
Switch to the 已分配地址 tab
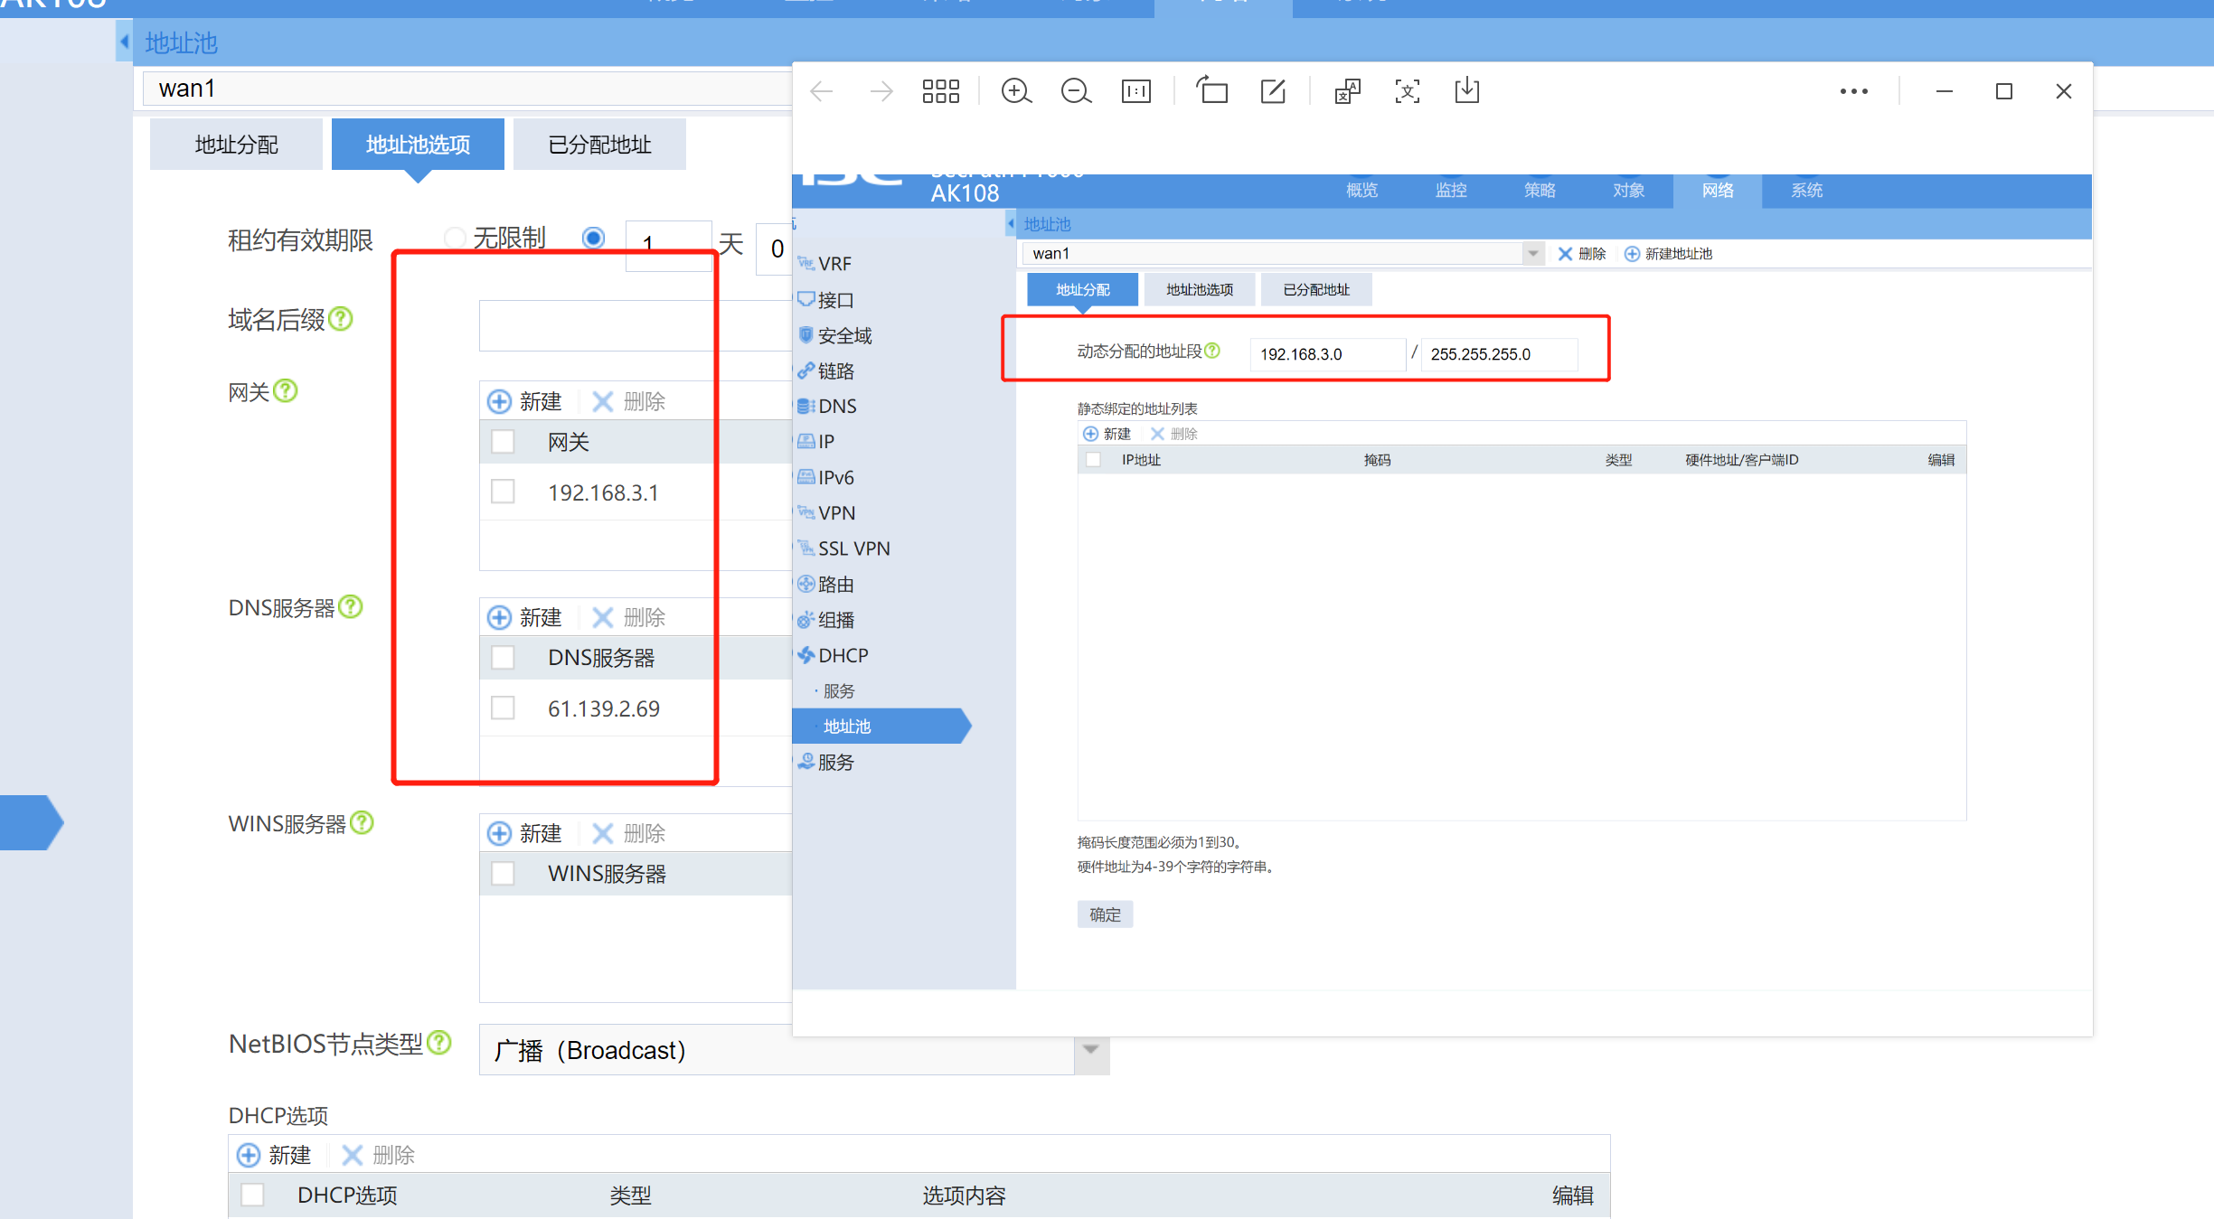click(x=599, y=145)
